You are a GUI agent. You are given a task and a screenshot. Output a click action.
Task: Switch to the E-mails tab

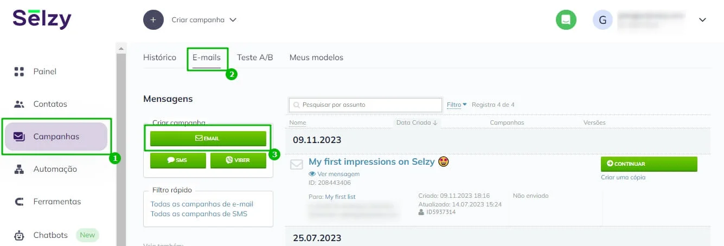[x=207, y=57]
